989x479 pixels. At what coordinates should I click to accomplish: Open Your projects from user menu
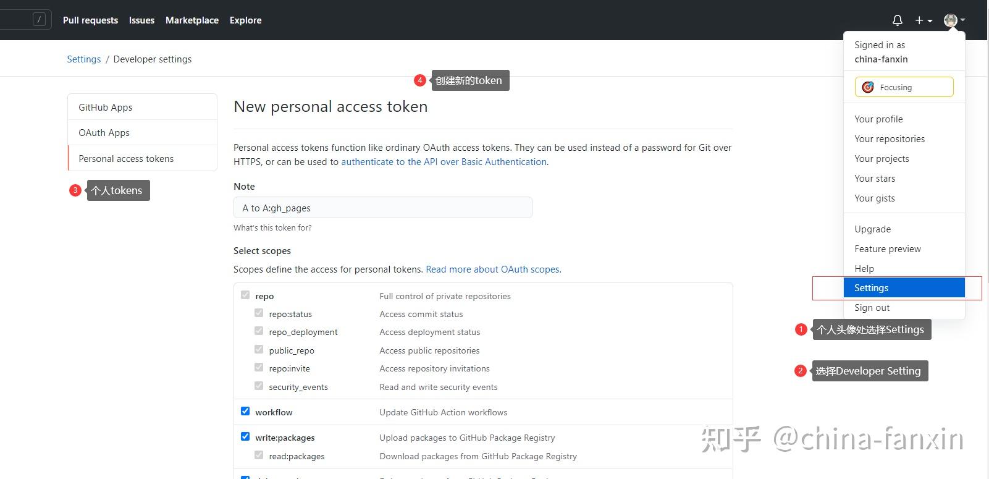click(904, 159)
